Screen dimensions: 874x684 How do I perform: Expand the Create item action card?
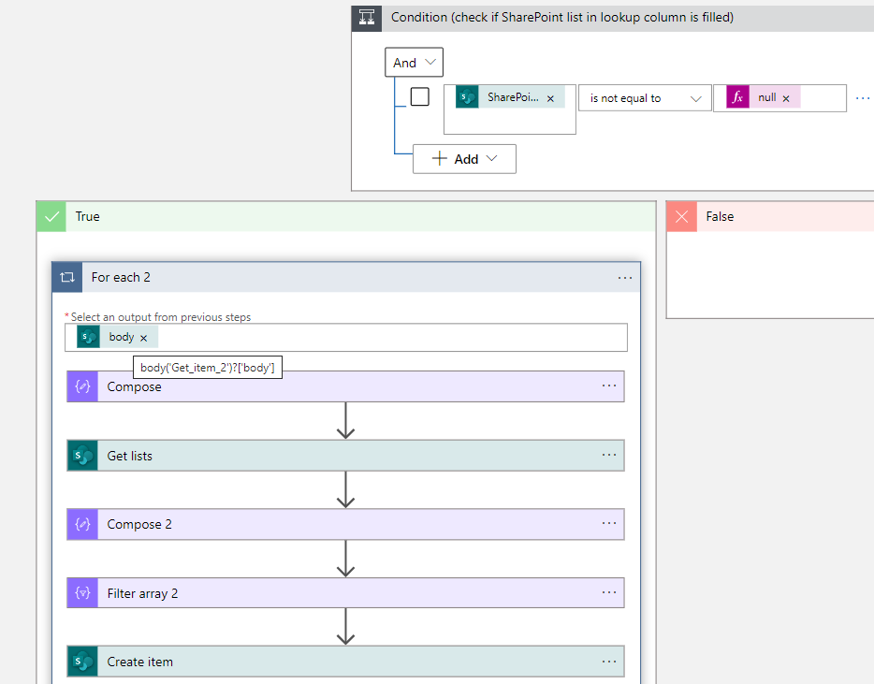tap(345, 662)
